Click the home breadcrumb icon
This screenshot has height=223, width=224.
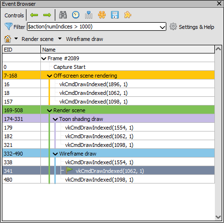pos(8,39)
